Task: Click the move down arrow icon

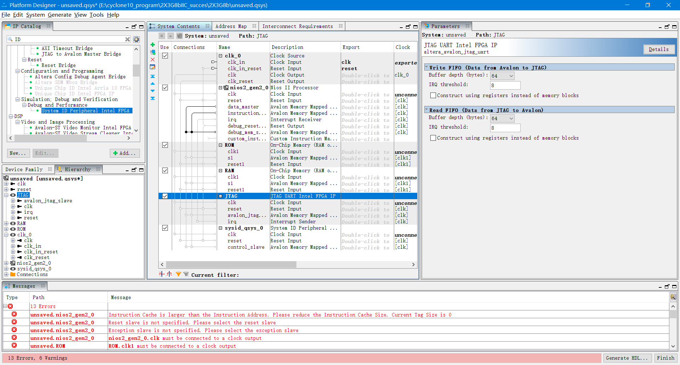Action: coord(153,91)
